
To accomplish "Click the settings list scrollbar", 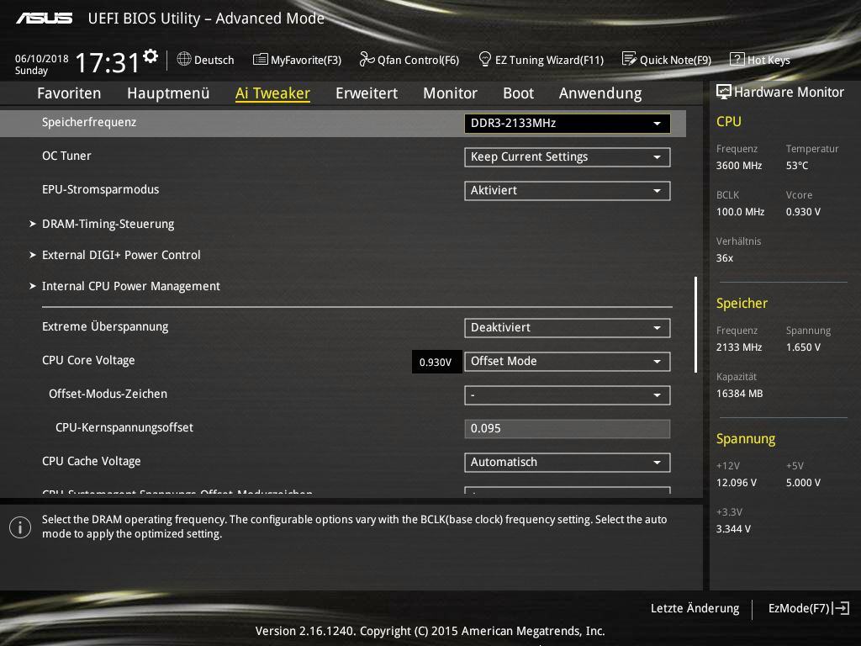I will pos(695,325).
